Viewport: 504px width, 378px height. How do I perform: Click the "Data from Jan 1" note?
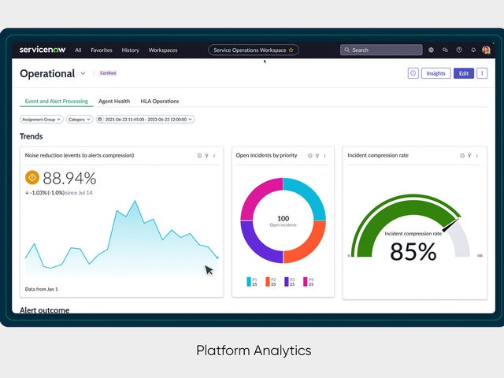[42, 289]
